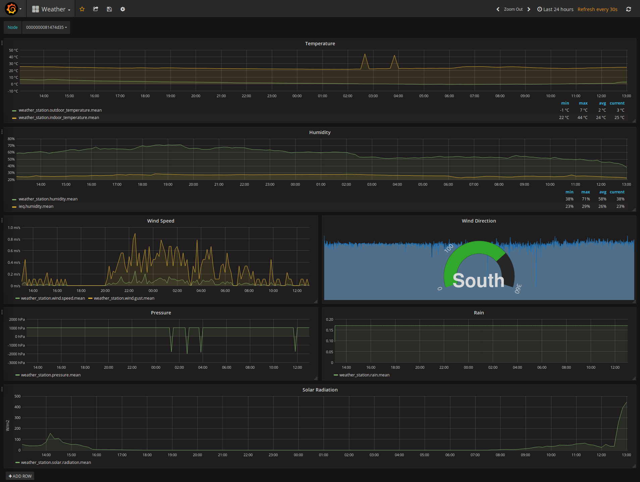Open the Humidity row handle menu
Viewport: 640px width, 482px height.
click(2, 132)
